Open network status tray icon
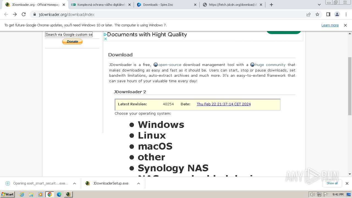 [319, 194]
